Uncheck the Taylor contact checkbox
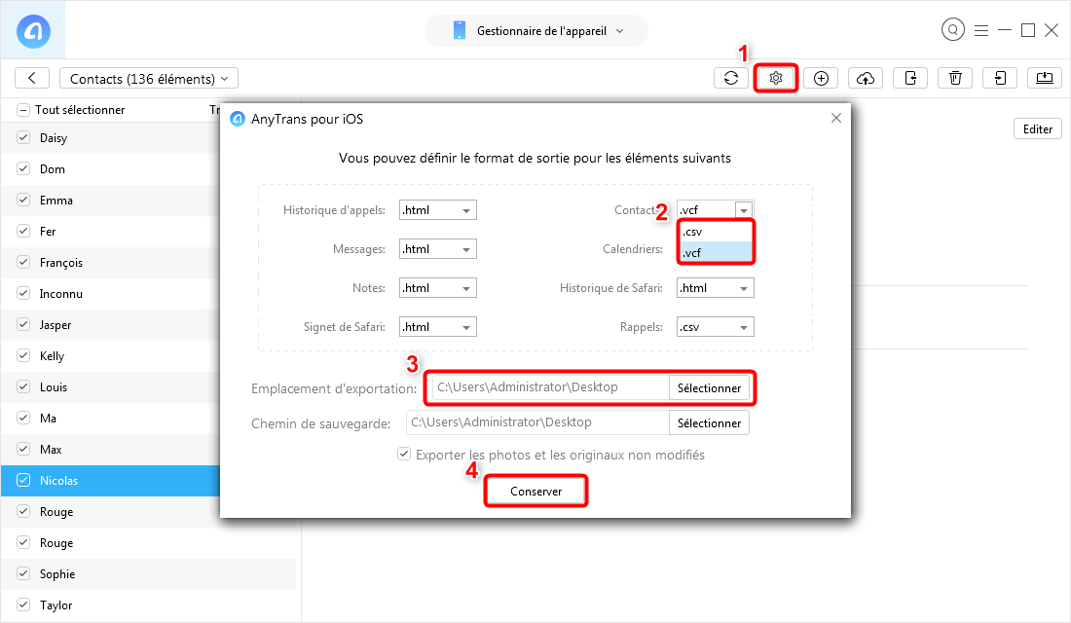Viewport: 1071px width, 623px height. coord(23,605)
